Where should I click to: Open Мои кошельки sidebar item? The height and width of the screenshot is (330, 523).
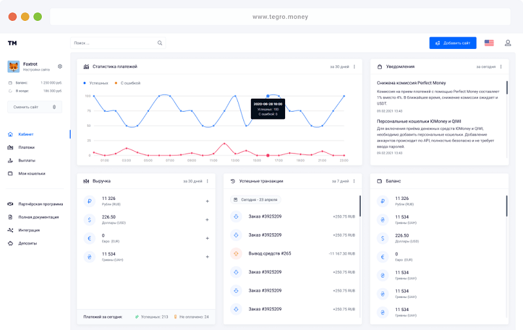coord(31,173)
